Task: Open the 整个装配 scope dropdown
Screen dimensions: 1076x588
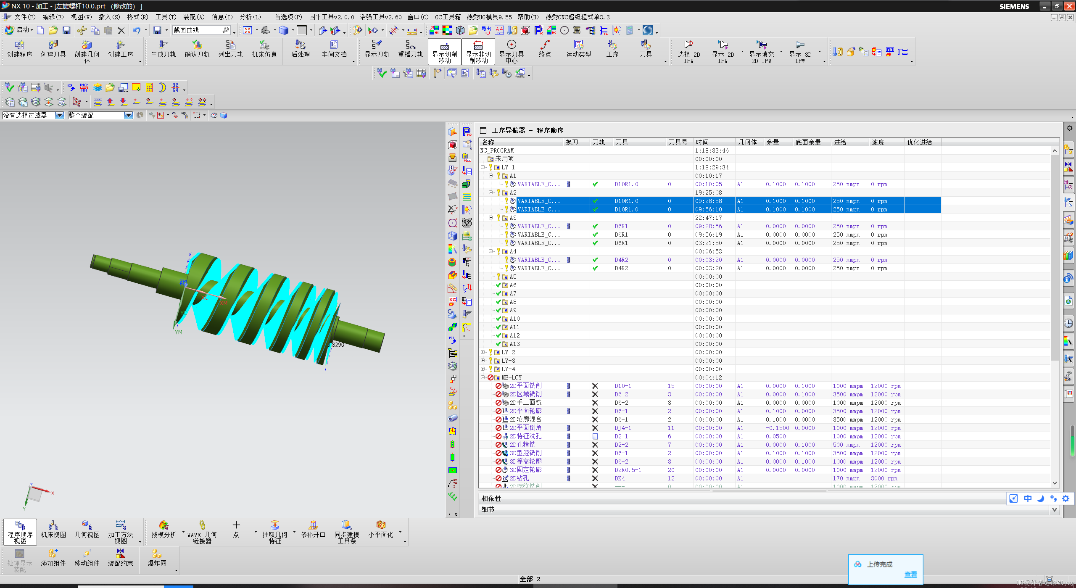Action: coord(129,115)
